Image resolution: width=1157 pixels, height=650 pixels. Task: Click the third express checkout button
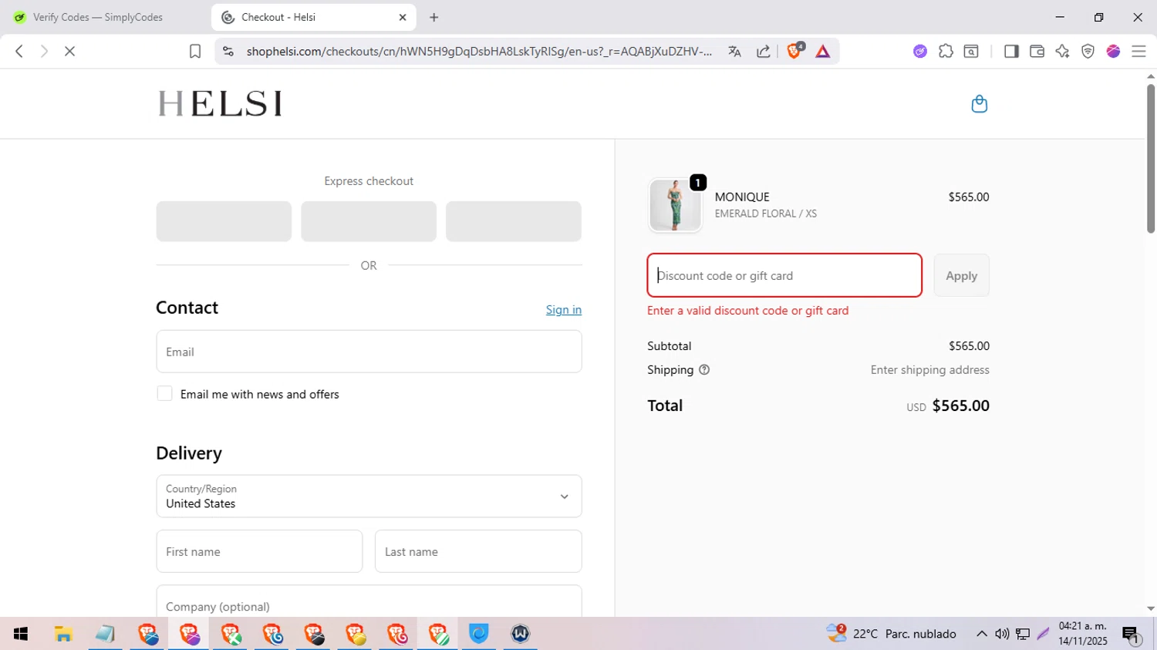pos(514,221)
